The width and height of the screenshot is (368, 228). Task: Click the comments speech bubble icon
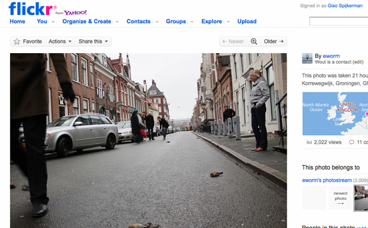click(x=352, y=142)
